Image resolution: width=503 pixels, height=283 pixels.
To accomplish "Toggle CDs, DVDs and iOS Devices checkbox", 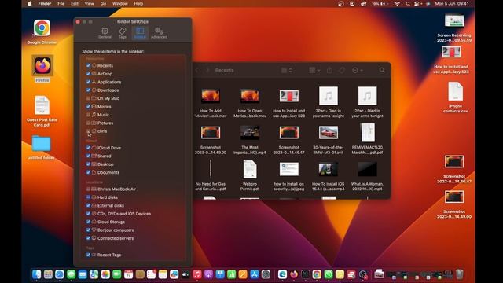I will tap(88, 214).
